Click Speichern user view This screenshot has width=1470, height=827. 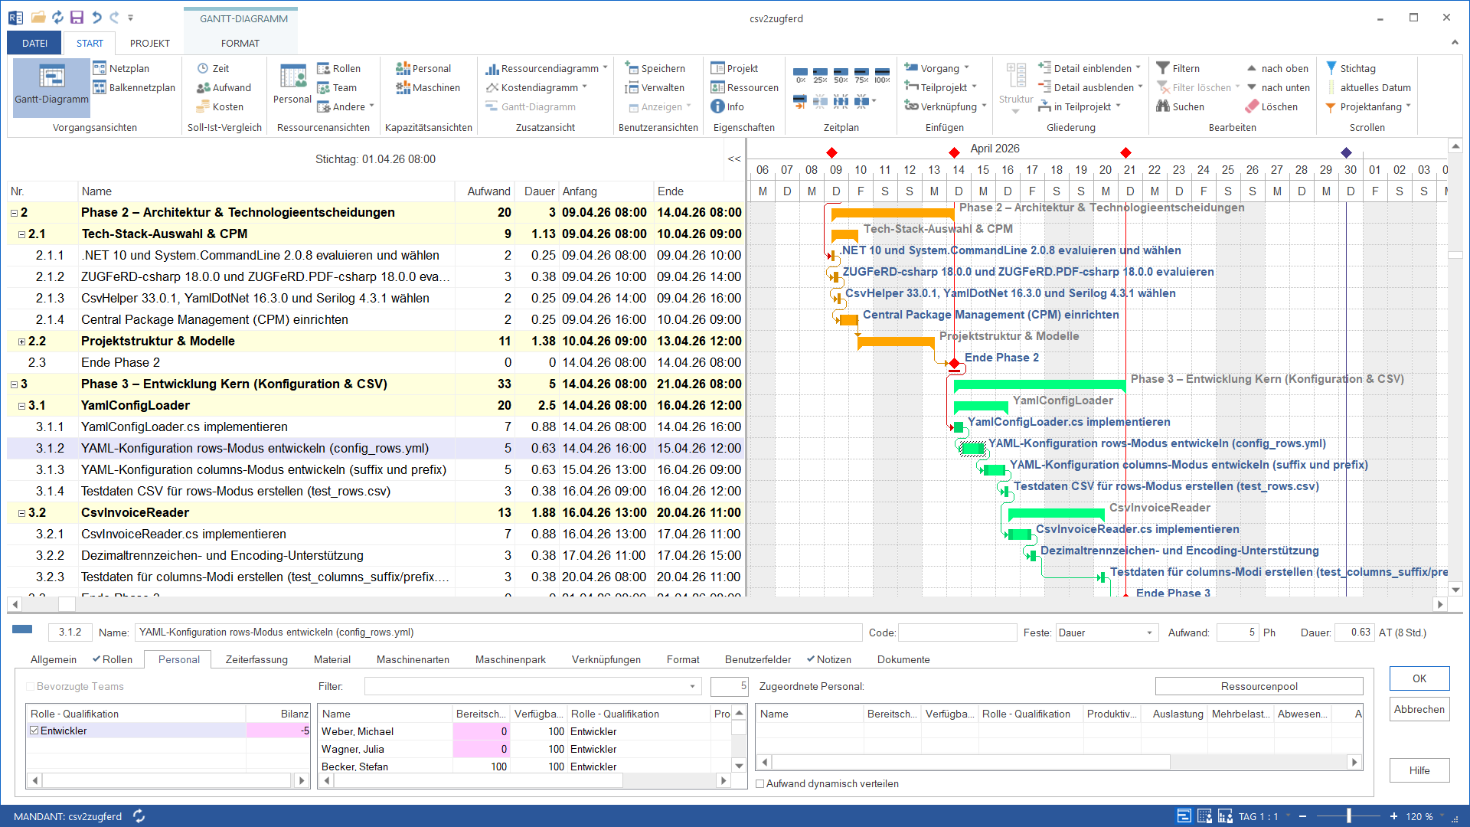point(655,68)
